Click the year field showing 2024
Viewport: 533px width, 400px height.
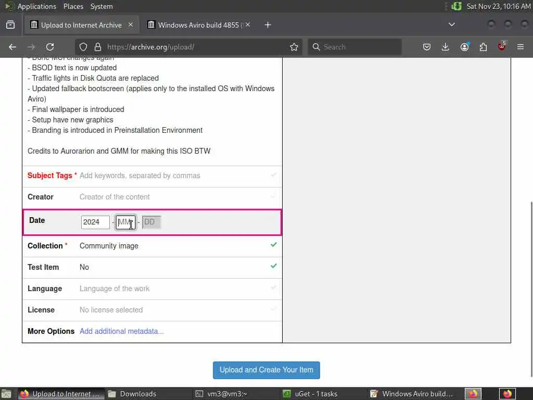(x=96, y=222)
